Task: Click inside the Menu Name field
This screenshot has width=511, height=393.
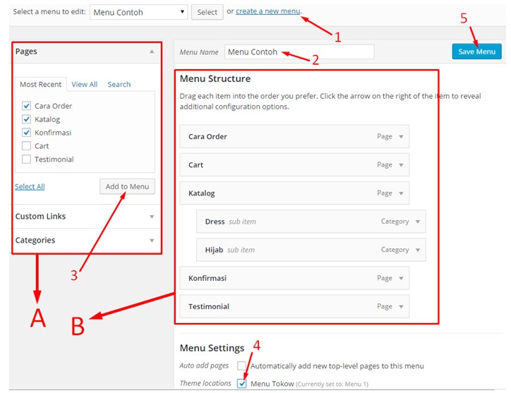Action: [x=299, y=52]
